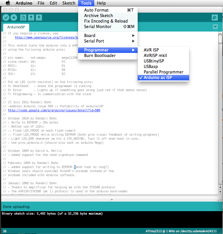Choose Archive Sketch menu entry
This screenshot has width=223, height=234.
tap(108, 16)
